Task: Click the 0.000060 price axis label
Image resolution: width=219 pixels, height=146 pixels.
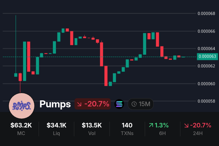Action: click(x=206, y=84)
